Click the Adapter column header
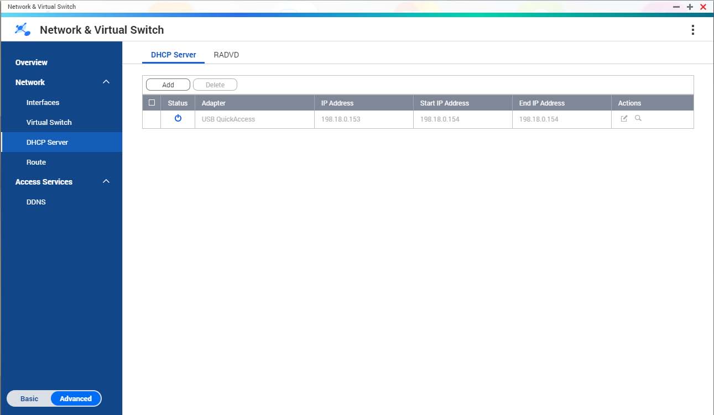The height and width of the screenshot is (415, 714). pos(254,103)
